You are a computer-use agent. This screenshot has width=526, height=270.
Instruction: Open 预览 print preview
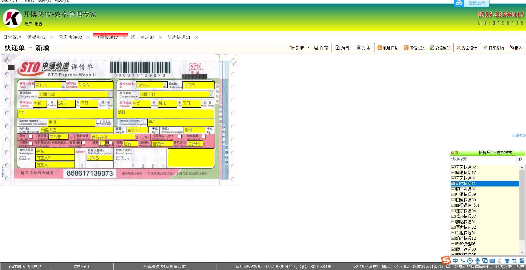[342, 48]
